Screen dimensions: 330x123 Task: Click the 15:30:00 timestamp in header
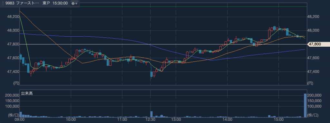60,3
